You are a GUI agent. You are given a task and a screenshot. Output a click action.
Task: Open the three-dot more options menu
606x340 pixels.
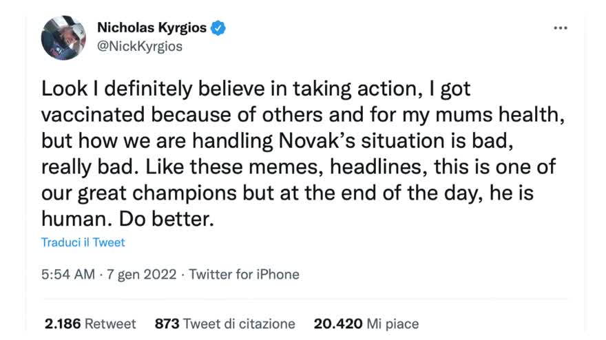pos(560,28)
